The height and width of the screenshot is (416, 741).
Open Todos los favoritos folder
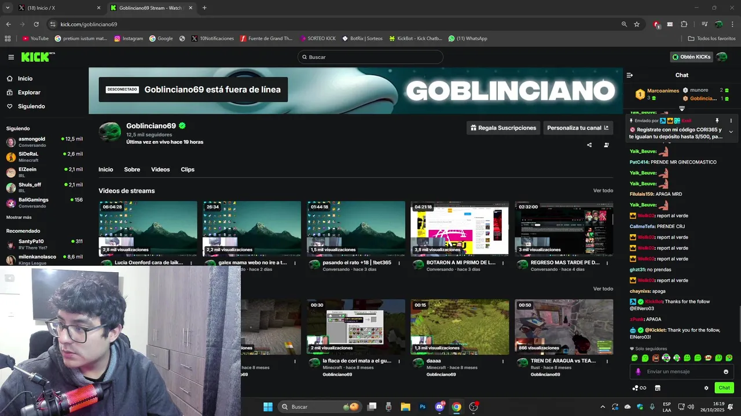pos(711,39)
